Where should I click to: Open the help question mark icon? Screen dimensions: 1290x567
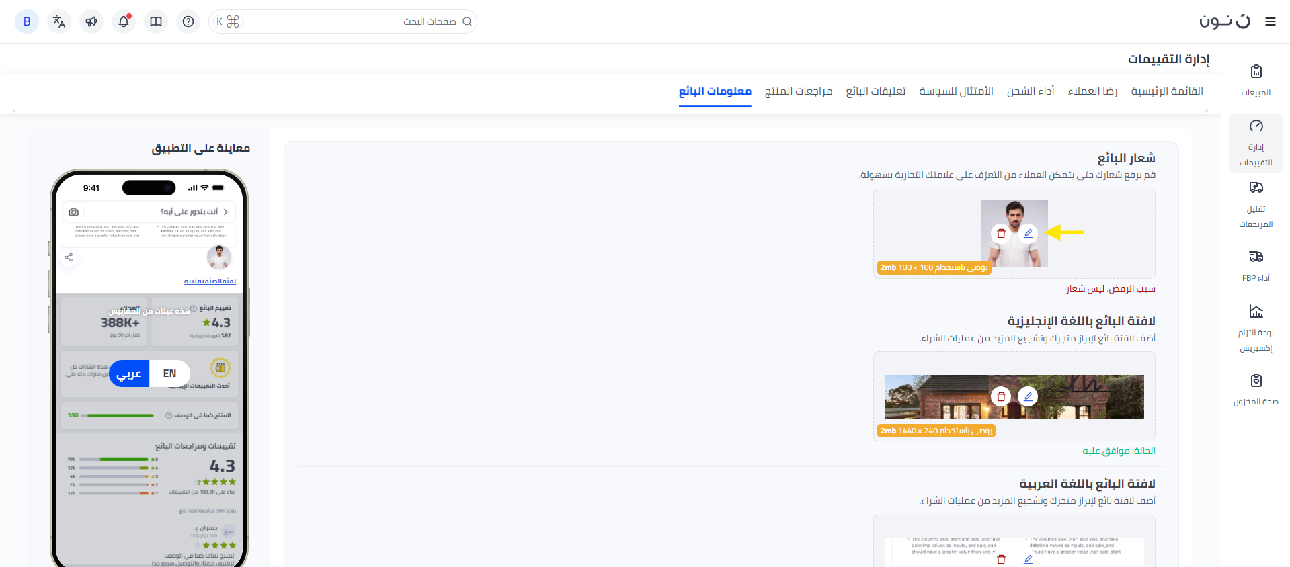click(188, 21)
